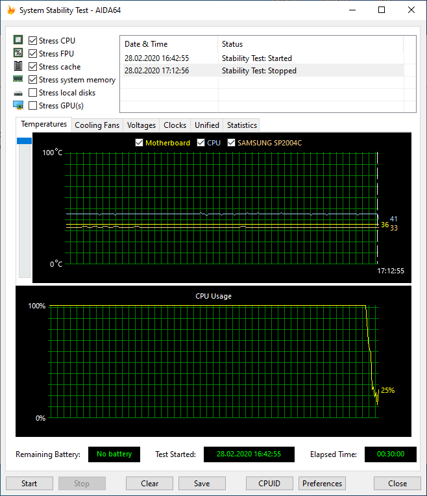
Task: Toggle the Stress system memory checkbox
Action: [x=32, y=79]
